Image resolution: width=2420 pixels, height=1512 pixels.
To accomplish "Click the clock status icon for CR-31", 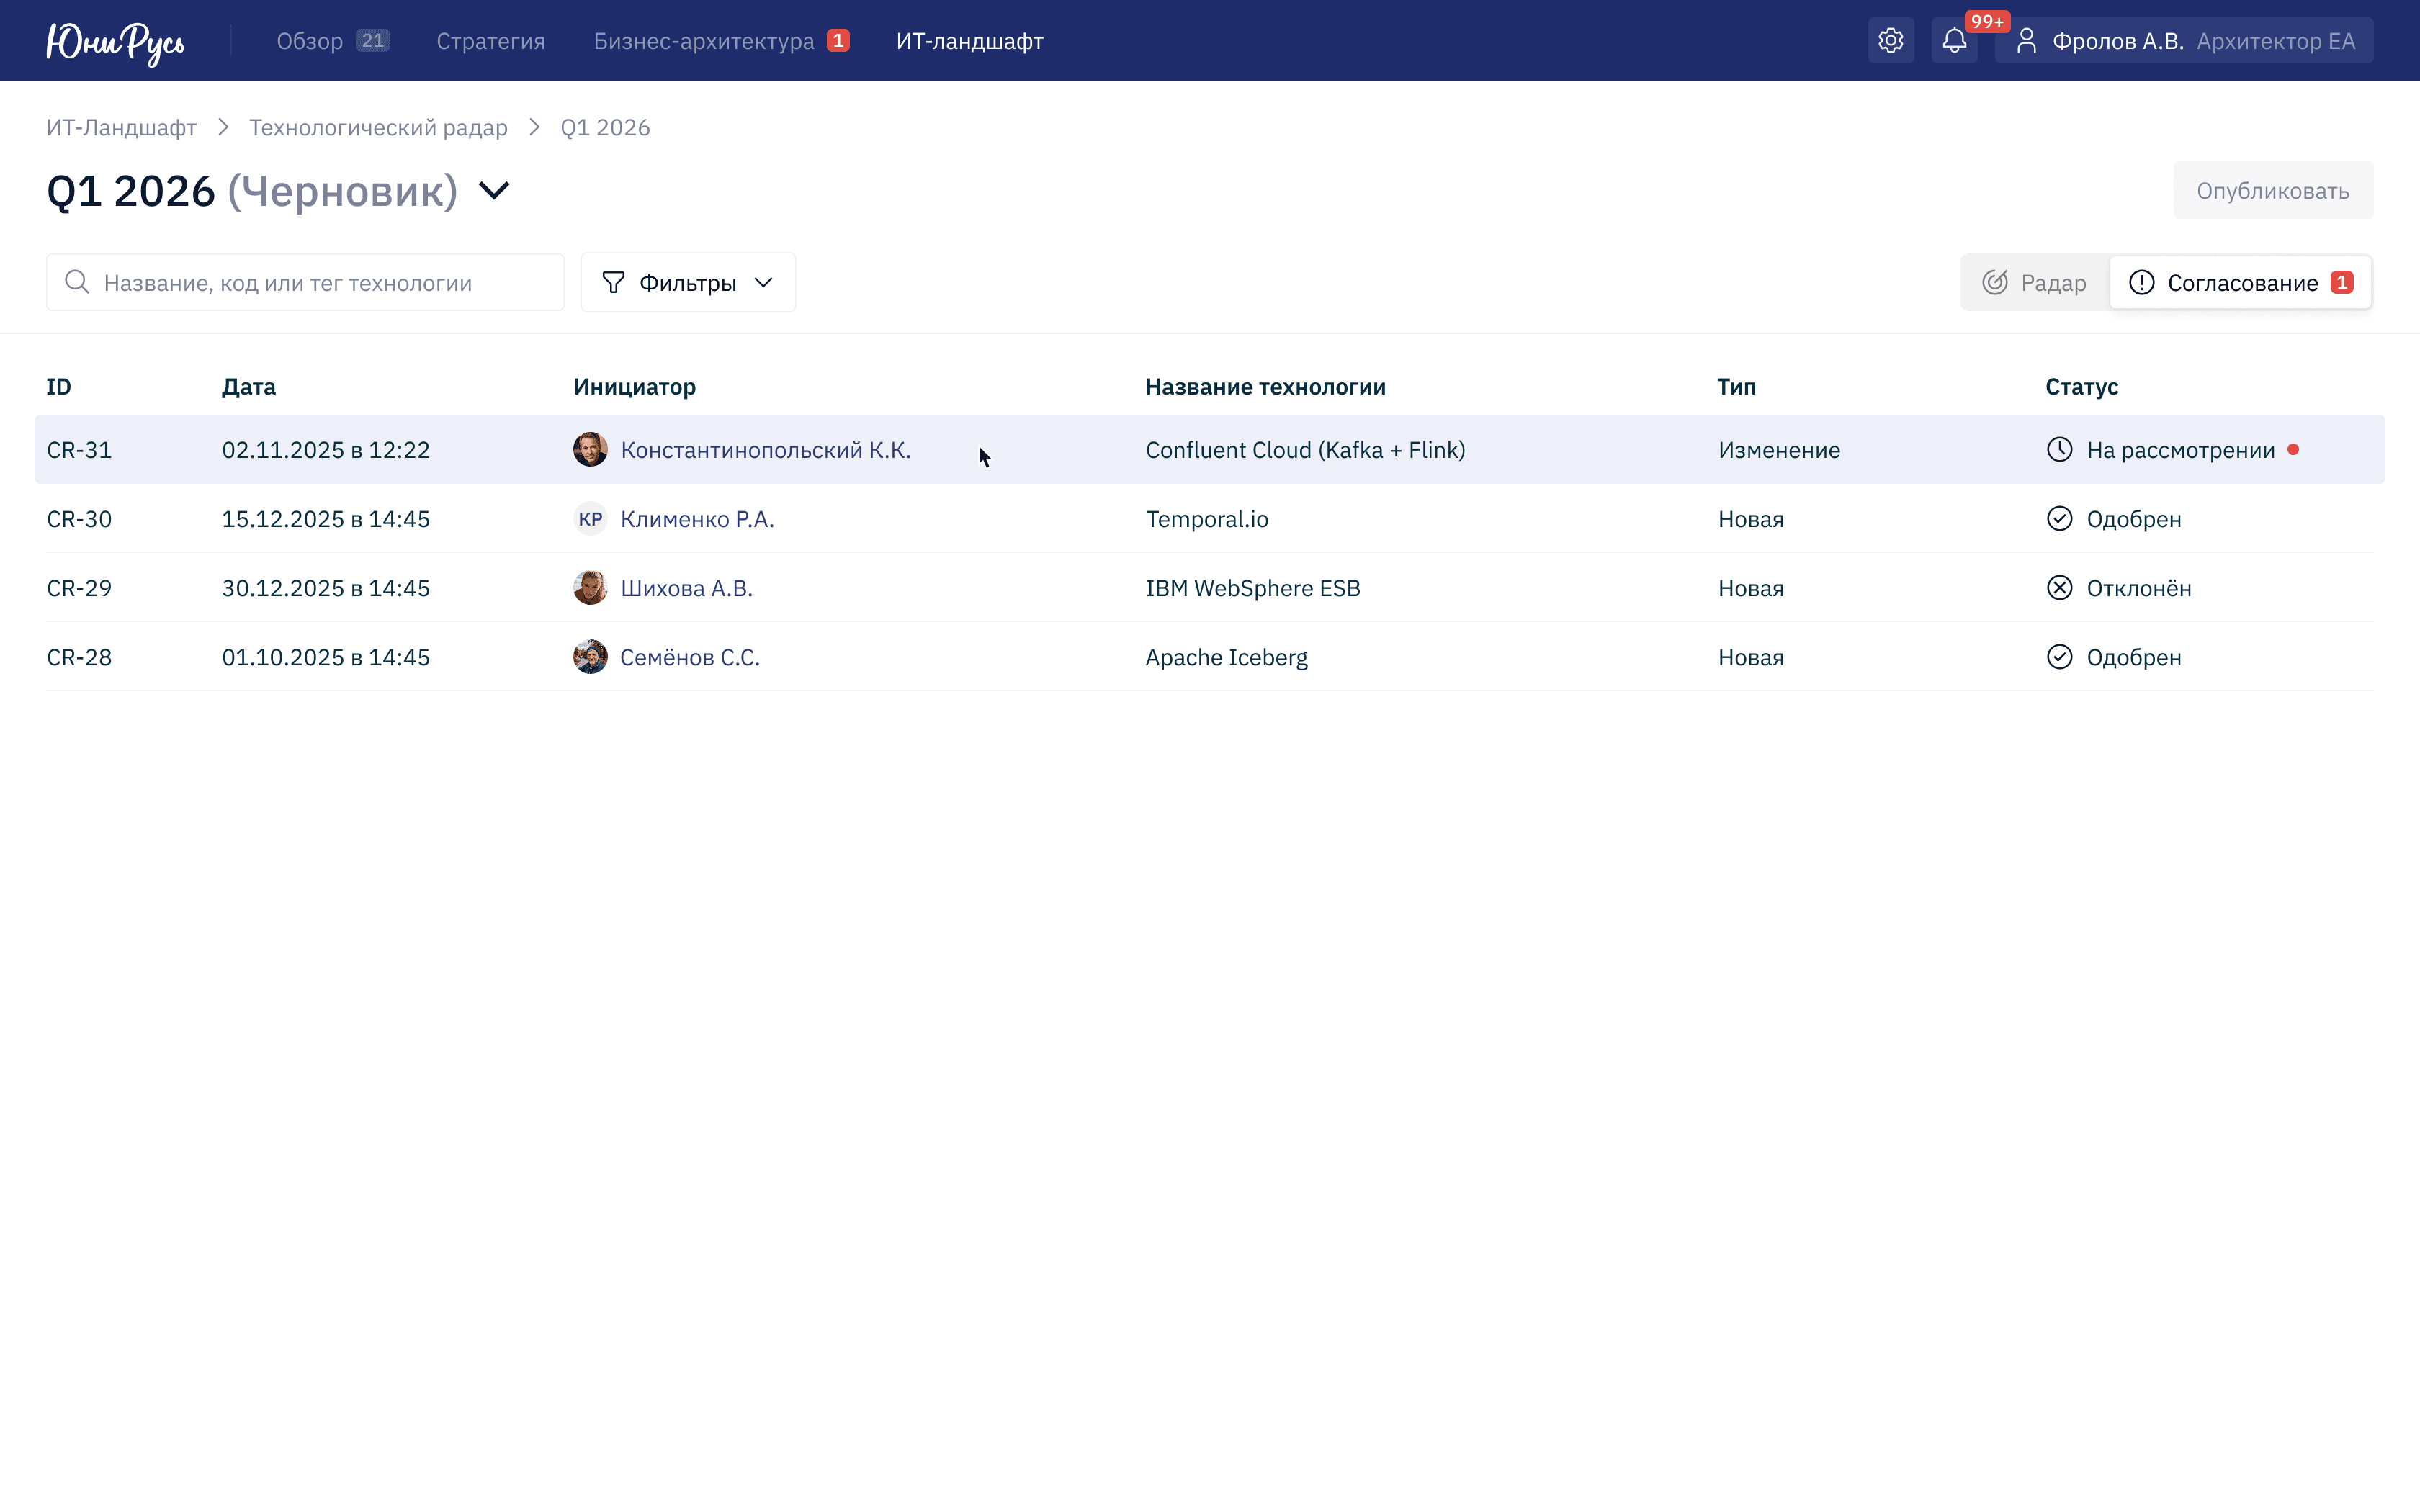I will click(x=2059, y=450).
